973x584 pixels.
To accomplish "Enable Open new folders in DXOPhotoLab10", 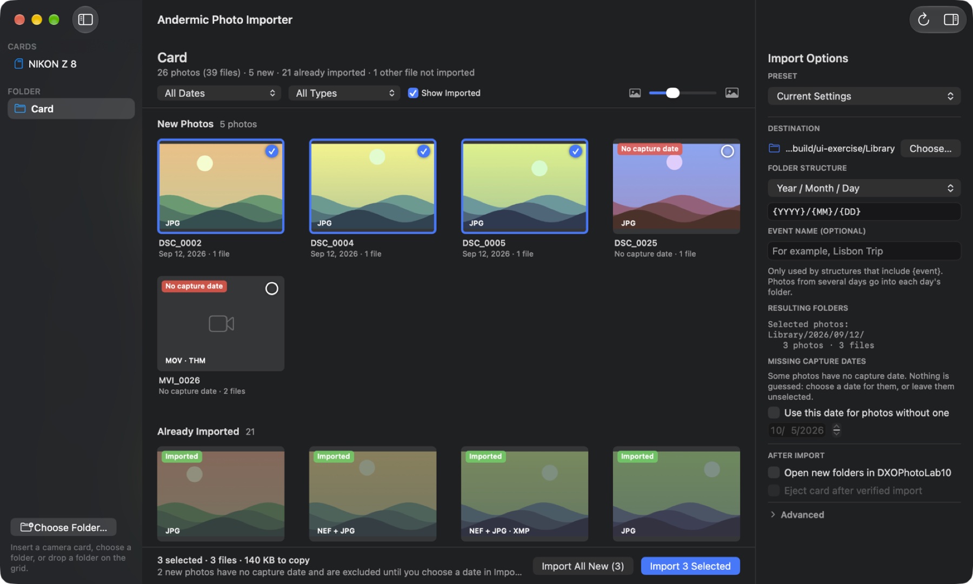I will click(774, 473).
